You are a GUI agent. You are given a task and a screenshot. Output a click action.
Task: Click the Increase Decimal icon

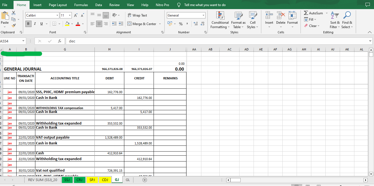(196, 24)
